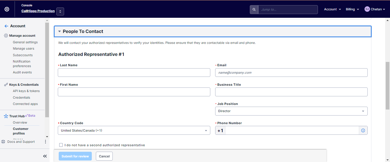This screenshot has height=162, width=390.
Task: Click the CJ user avatar
Action: point(367,9)
